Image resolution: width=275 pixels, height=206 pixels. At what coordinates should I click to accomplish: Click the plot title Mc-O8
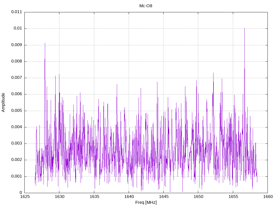point(146,6)
